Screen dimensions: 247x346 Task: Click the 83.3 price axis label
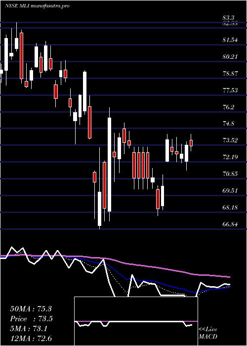point(229,17)
